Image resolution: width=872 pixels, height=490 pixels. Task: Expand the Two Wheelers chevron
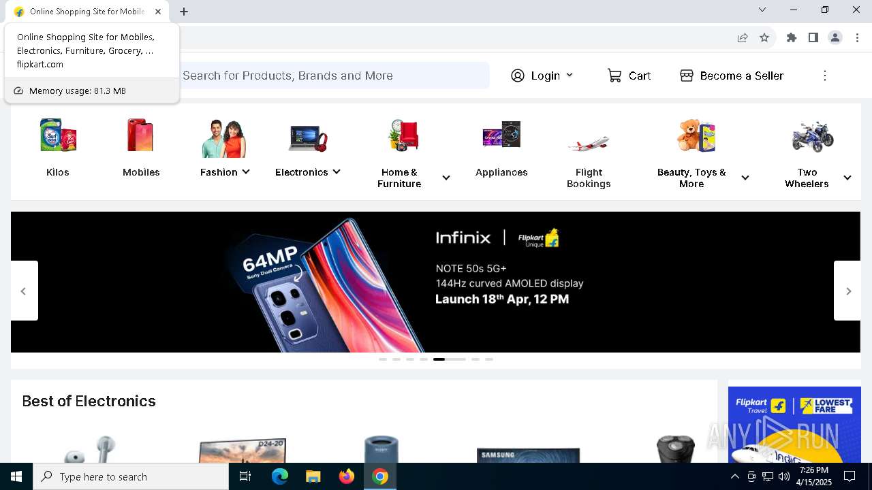[x=847, y=178]
